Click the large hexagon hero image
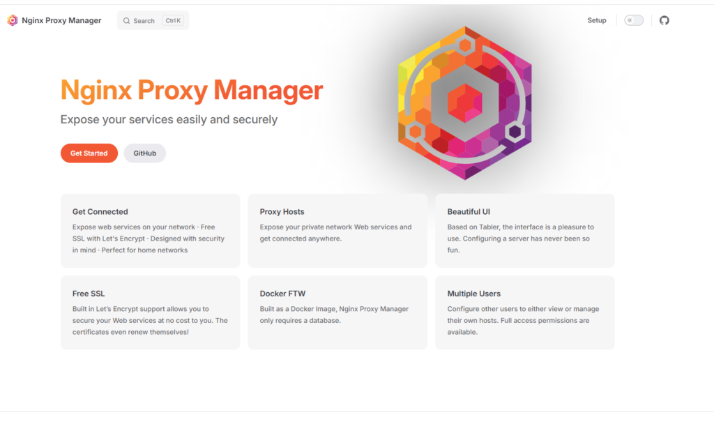714x424 pixels. click(x=464, y=103)
